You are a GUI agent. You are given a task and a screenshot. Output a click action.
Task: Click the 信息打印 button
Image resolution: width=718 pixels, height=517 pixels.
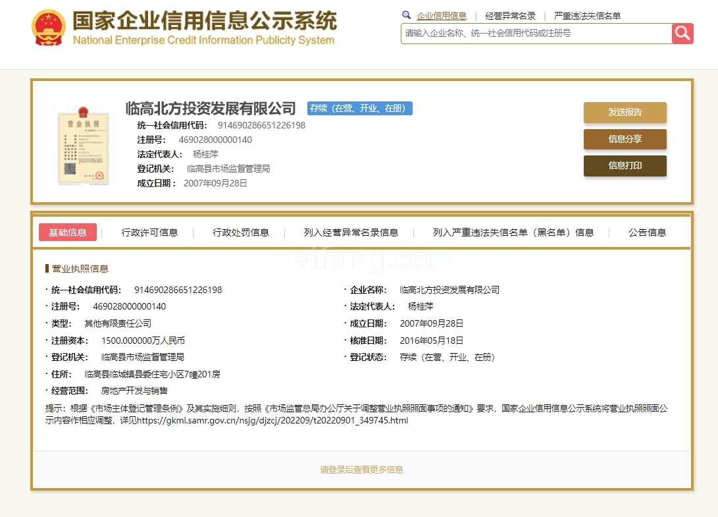[624, 166]
